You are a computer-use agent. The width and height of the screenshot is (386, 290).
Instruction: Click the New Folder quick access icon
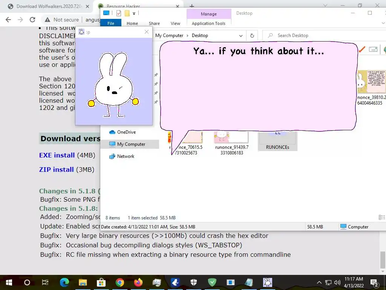(127, 13)
